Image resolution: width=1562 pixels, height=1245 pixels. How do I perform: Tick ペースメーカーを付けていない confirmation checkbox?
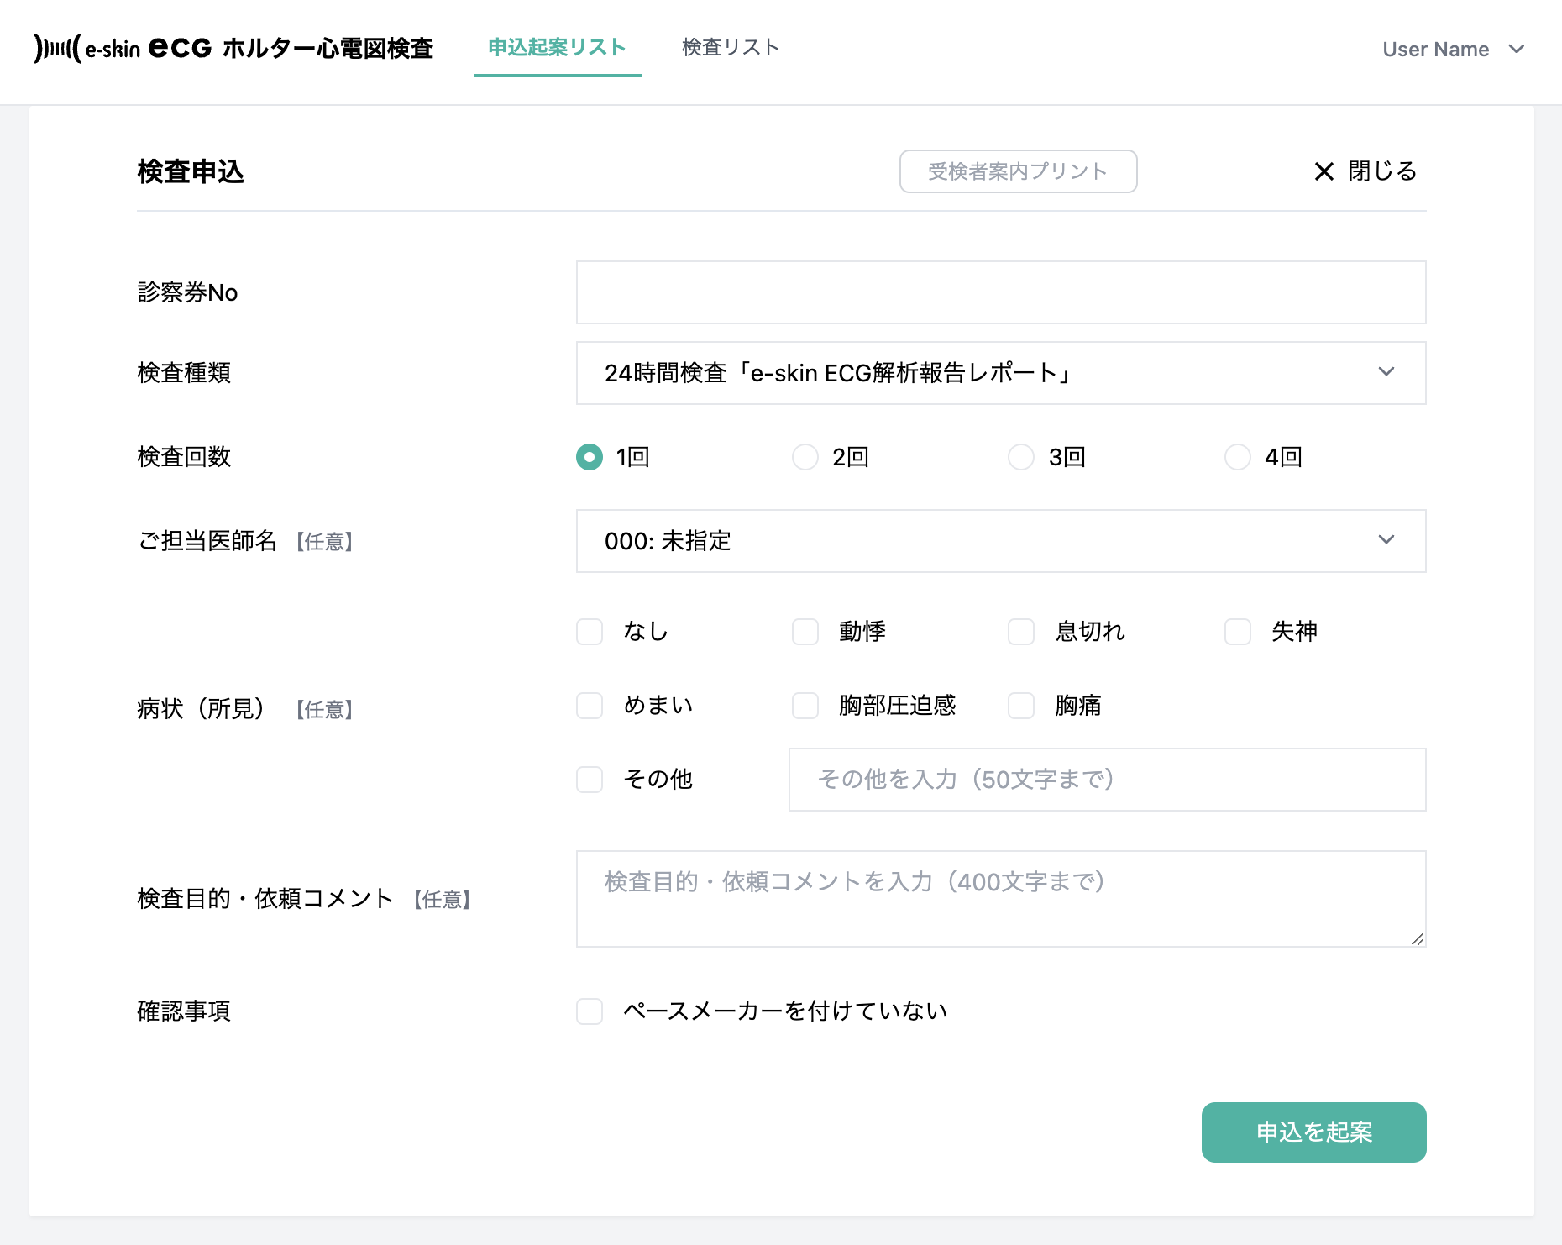click(x=590, y=1011)
